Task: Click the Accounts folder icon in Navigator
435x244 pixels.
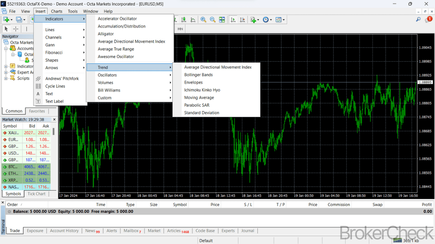Action: click(13, 48)
